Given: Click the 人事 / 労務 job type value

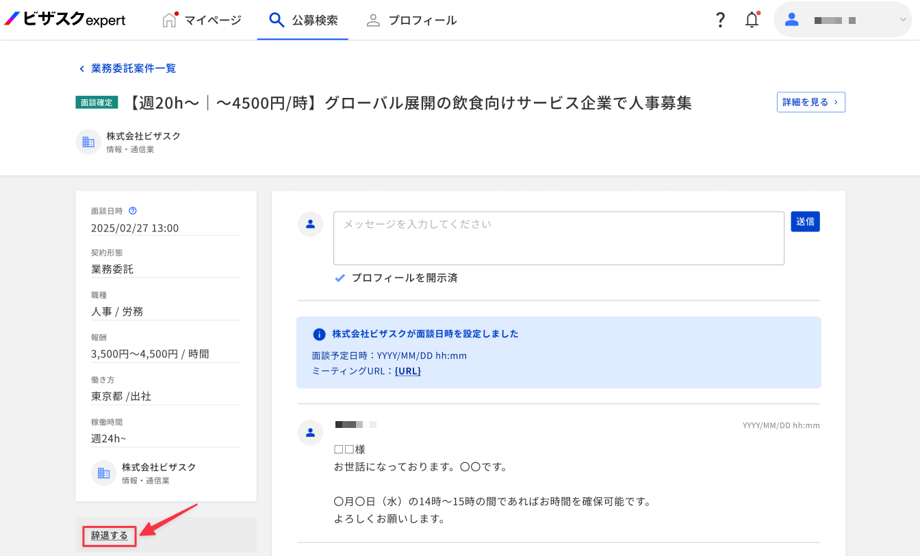Looking at the screenshot, I should tap(117, 312).
